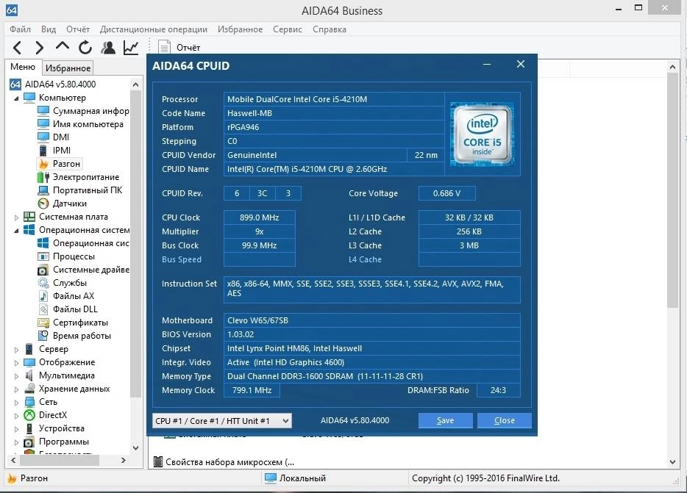Viewport: 687px width, 493px height.
Task: Collapse the Операционная система branch
Action: click(x=16, y=230)
